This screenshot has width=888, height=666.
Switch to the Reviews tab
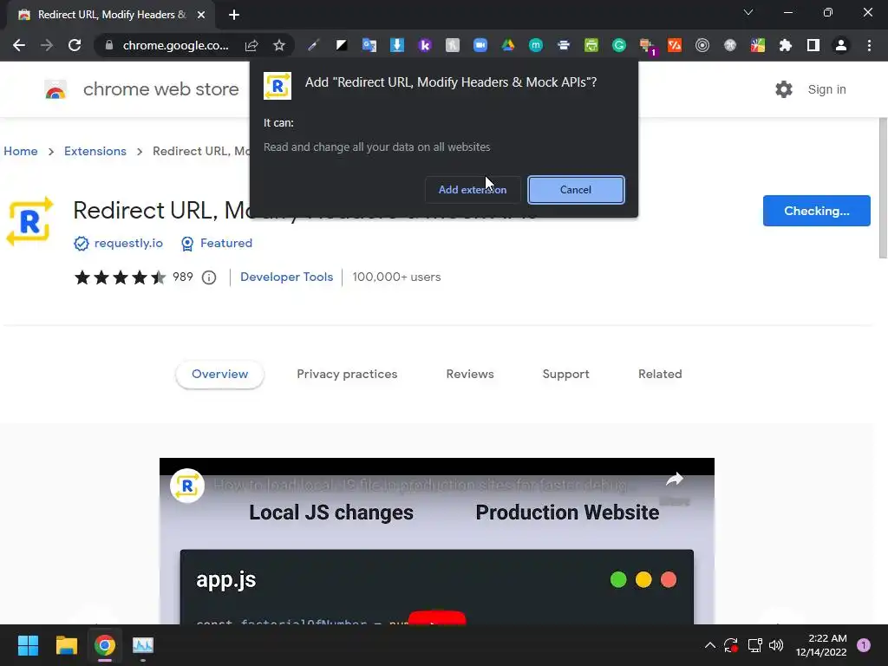(x=470, y=375)
